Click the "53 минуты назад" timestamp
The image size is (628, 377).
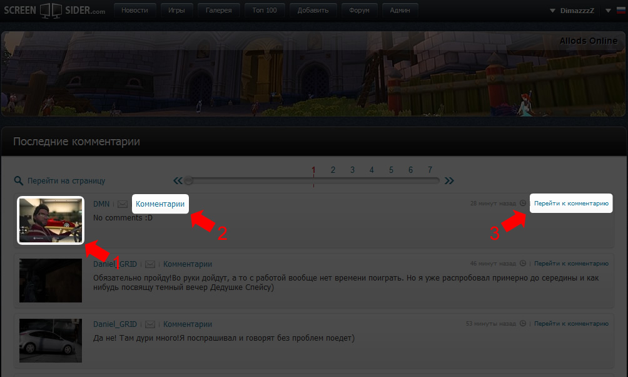point(490,324)
